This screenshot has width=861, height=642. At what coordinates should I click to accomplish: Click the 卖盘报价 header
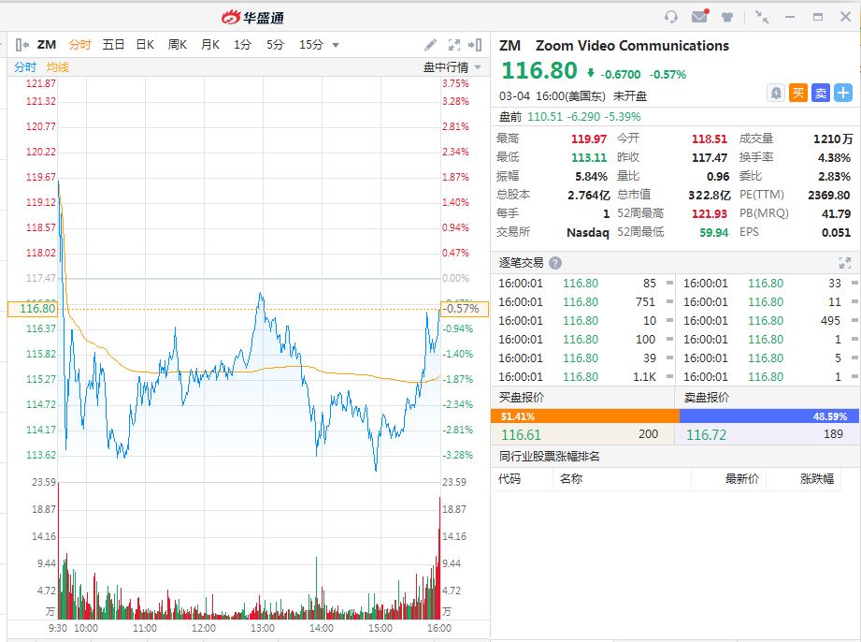pyautogui.click(x=707, y=397)
